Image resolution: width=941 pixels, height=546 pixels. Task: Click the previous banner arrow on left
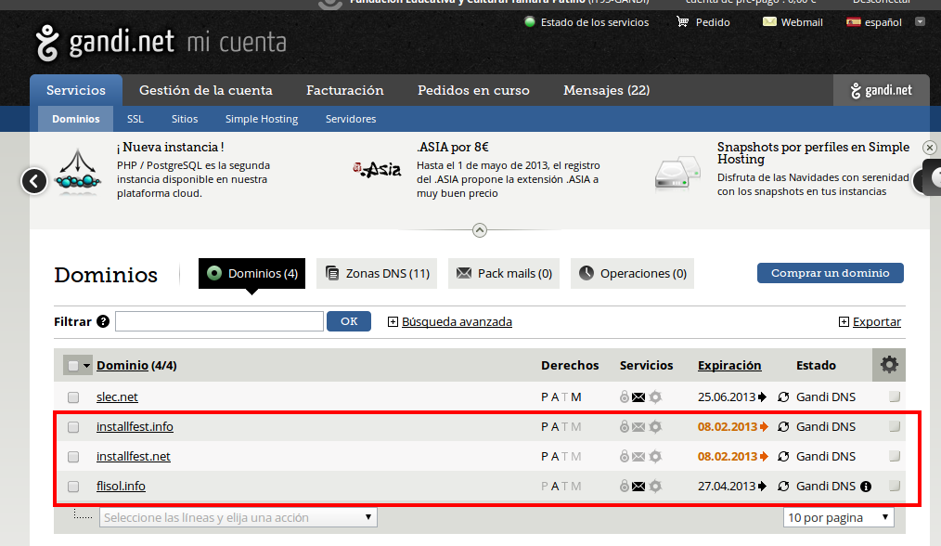[x=34, y=180]
